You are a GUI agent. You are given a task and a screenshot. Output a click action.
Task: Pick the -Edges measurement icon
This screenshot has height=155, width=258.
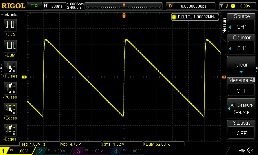10,130
